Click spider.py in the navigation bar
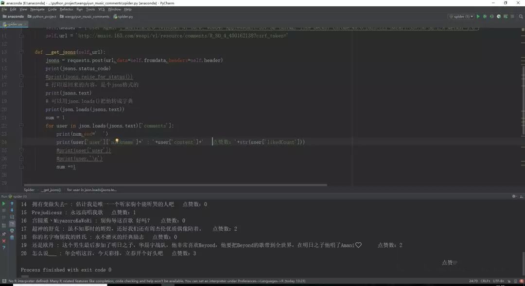Screen dimensions: 525x286 123,16
